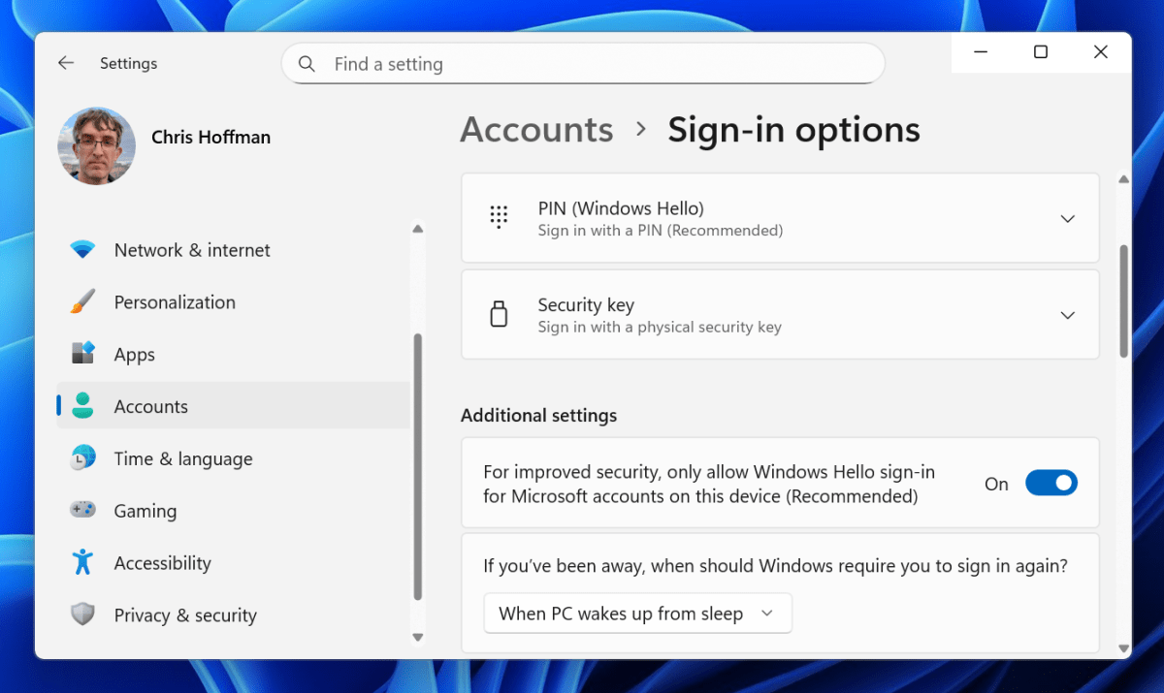Click the Find a setting search field

pyautogui.click(x=582, y=63)
